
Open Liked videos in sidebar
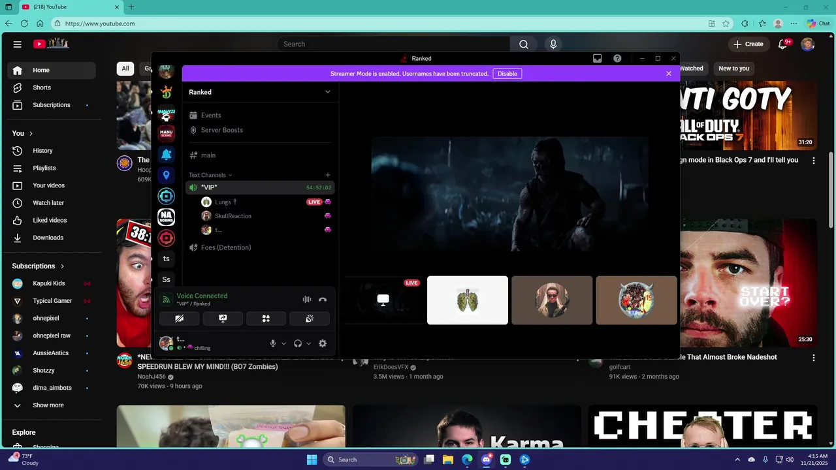click(x=51, y=220)
